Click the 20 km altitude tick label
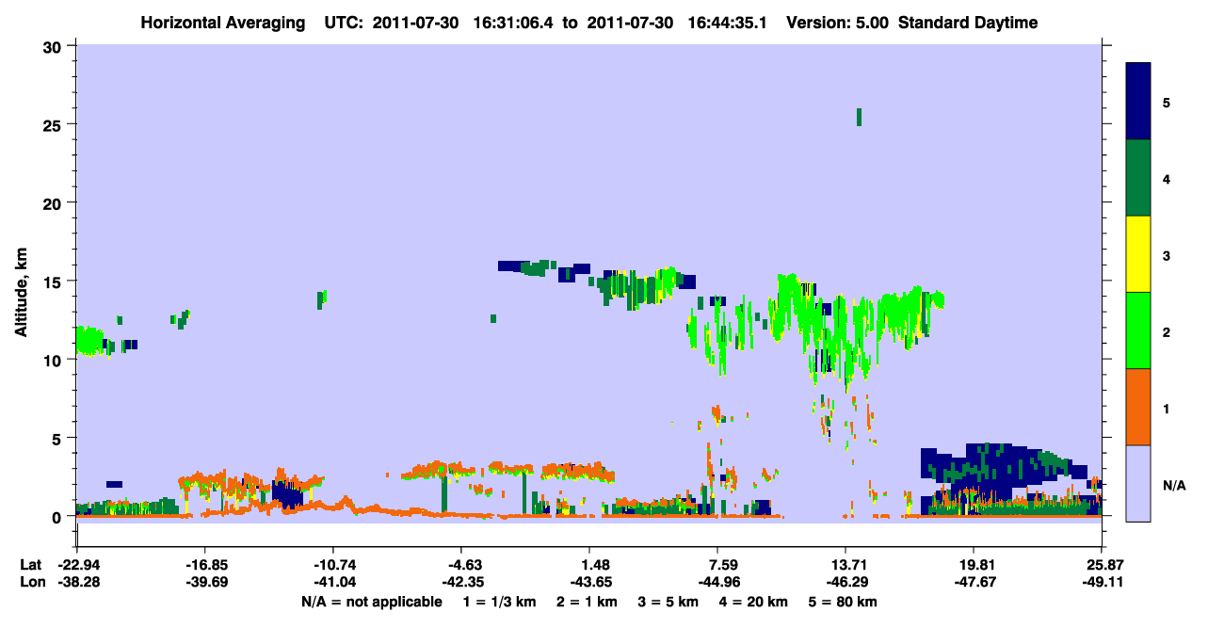Screen dimensions: 1224x628 (53, 202)
